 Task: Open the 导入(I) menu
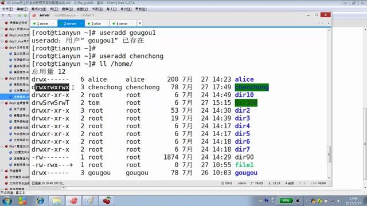(x=112, y=9)
